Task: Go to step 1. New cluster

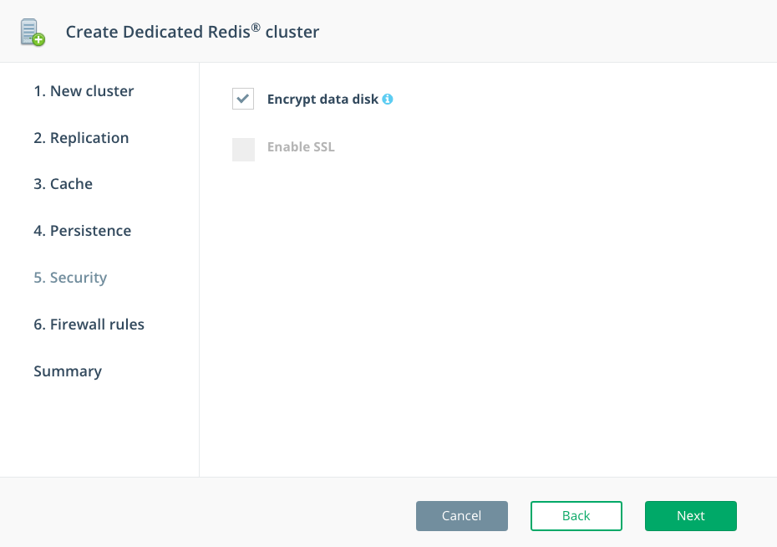Action: [84, 91]
